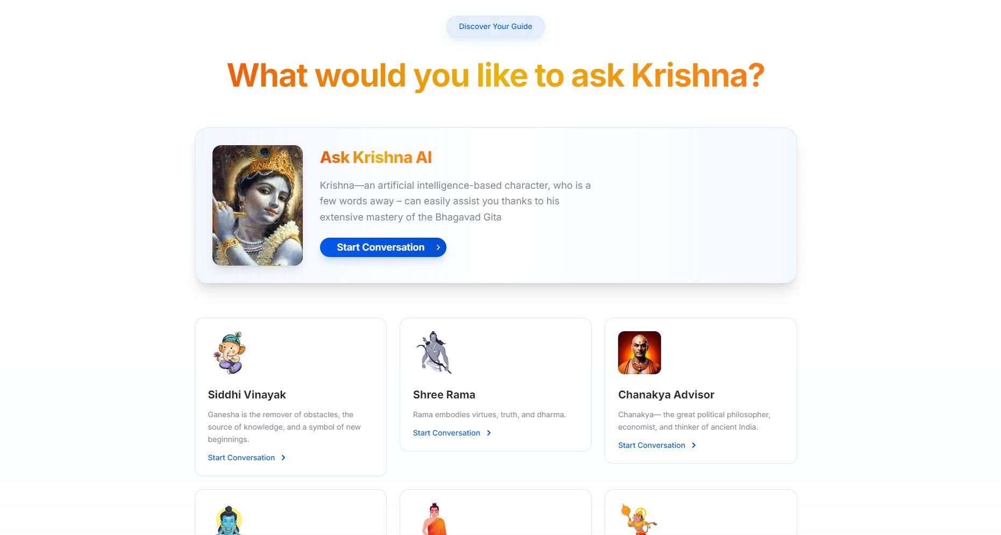Click the arrow inside the blue Start Conversation button

(x=438, y=247)
